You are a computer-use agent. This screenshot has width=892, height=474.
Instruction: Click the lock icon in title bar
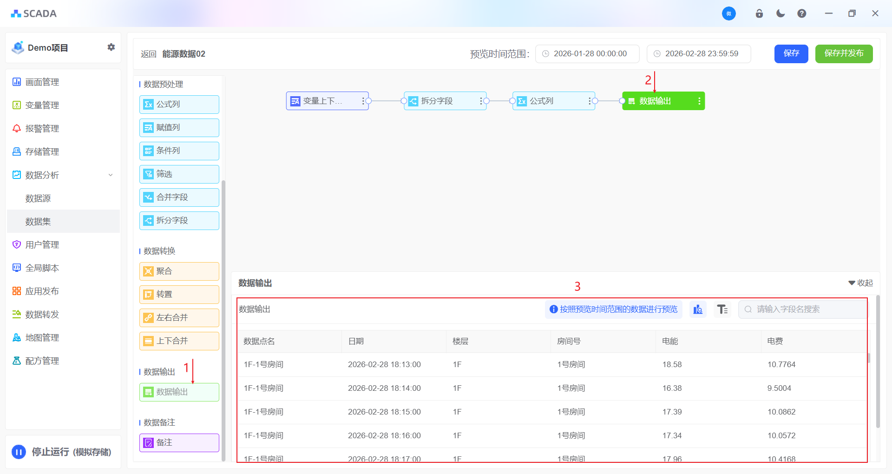759,13
